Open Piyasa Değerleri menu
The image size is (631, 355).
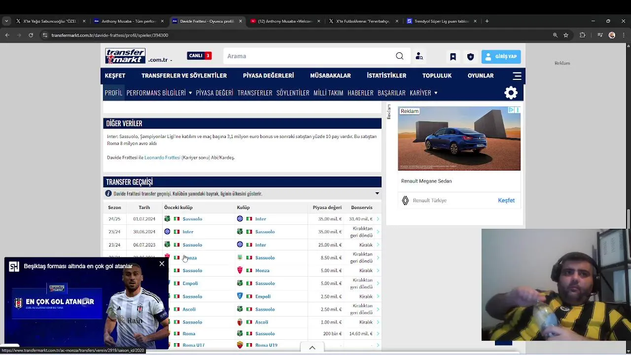268,75
